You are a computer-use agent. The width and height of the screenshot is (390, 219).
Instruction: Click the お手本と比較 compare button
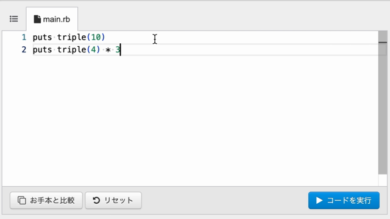coord(46,200)
